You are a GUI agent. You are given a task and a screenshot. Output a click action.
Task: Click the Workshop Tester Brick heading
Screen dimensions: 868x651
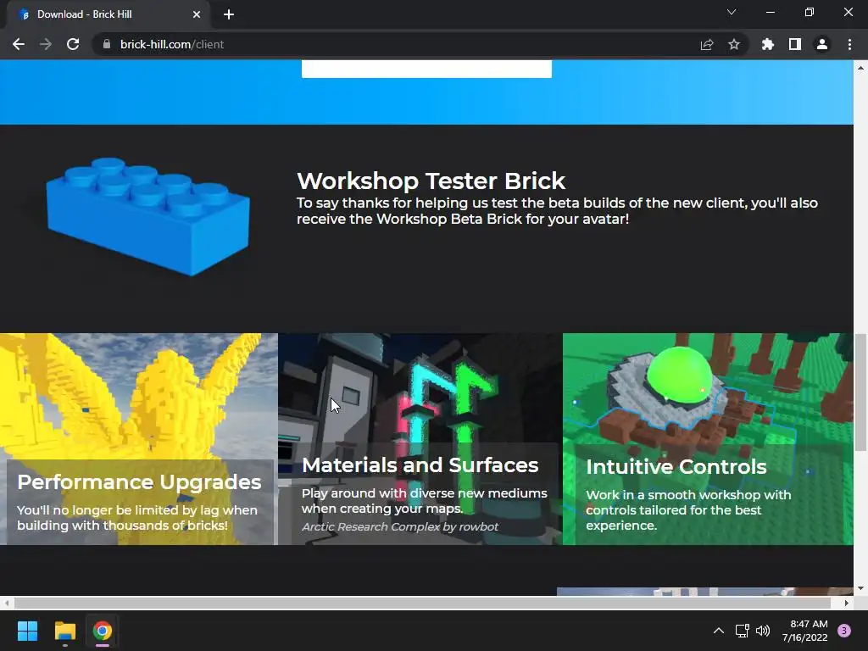431,181
